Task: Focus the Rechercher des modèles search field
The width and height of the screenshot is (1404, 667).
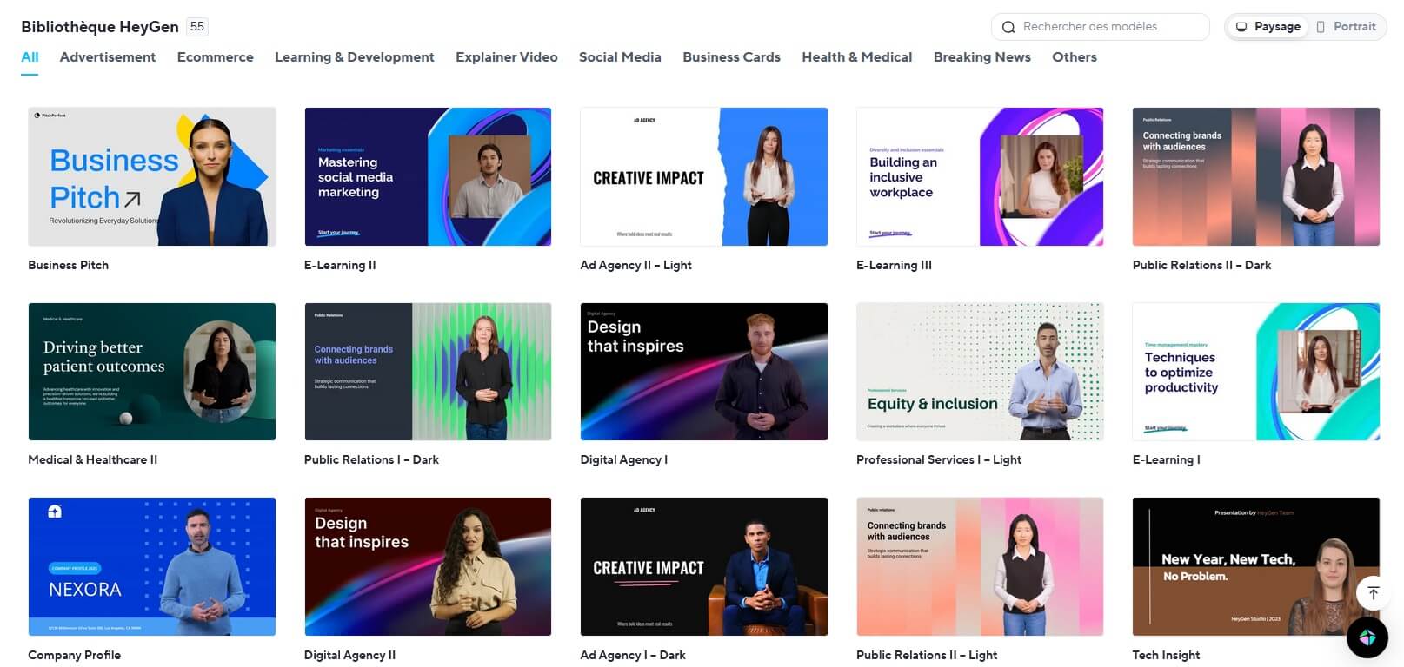Action: (x=1100, y=27)
